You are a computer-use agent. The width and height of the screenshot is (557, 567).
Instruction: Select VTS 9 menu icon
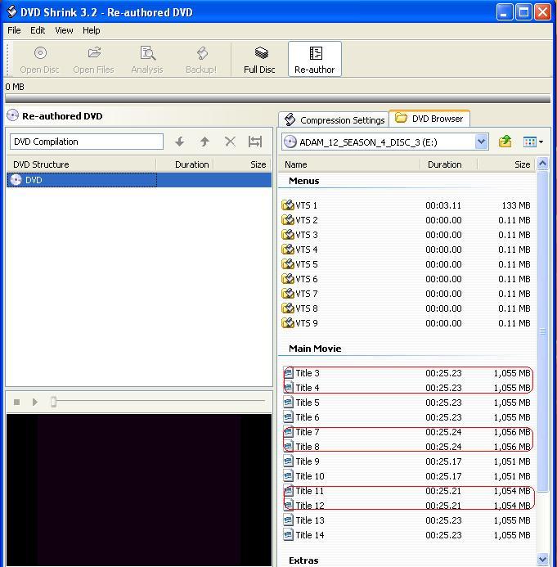point(288,323)
